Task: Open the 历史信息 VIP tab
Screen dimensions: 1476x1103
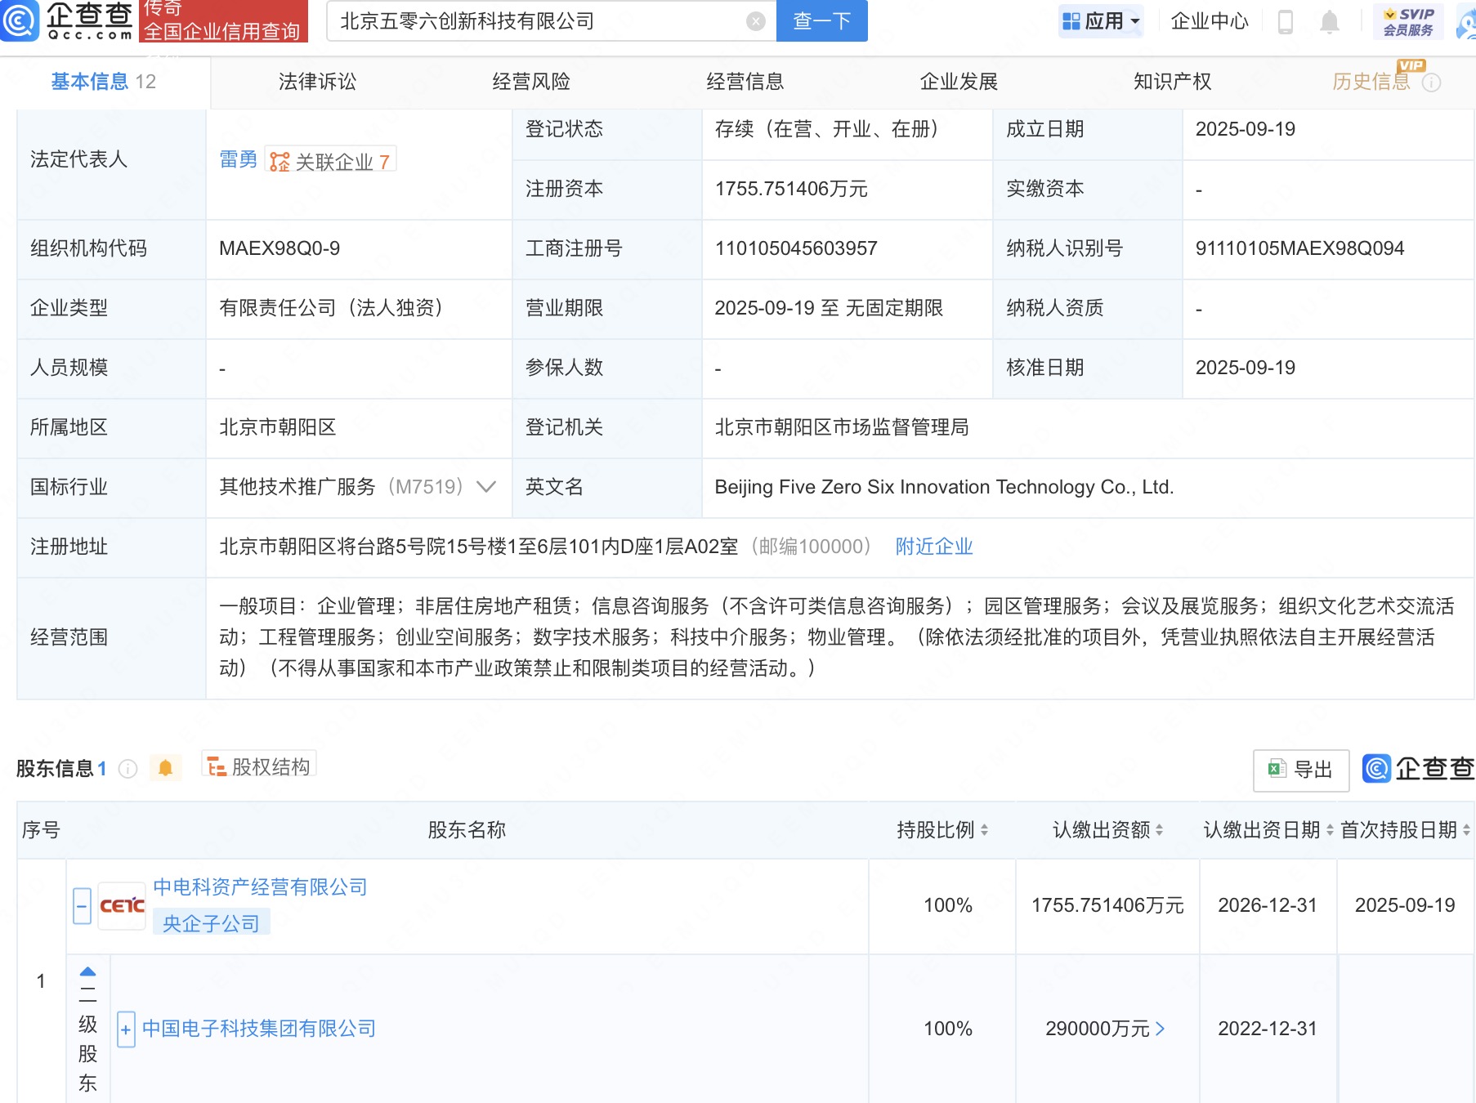Action: click(x=1371, y=82)
